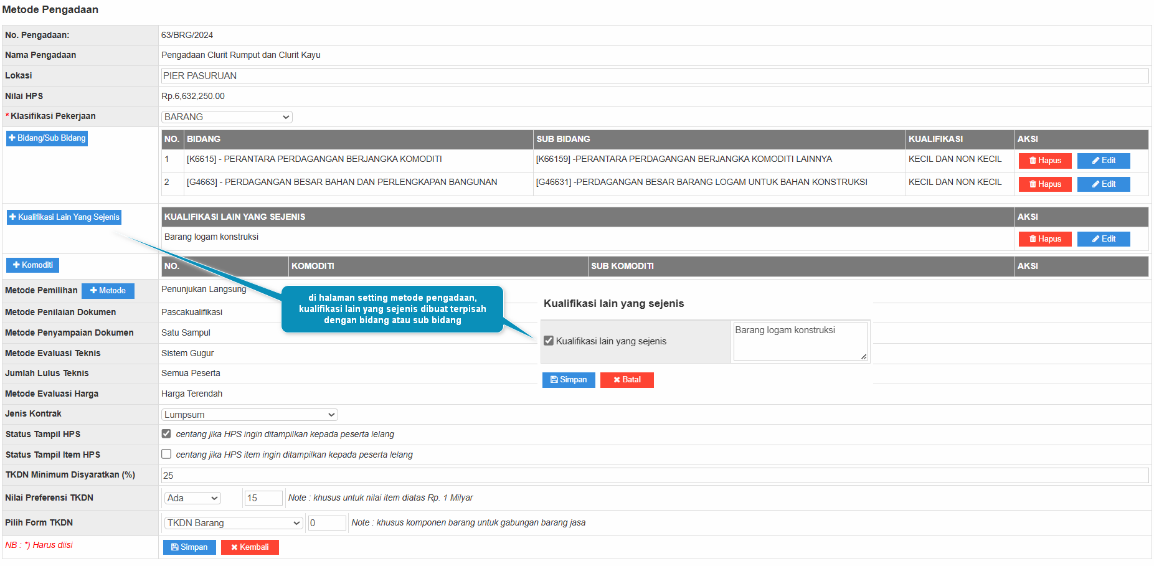This screenshot has height=566, width=1154.
Task: Click the plus Komoditi button
Action: pos(32,265)
